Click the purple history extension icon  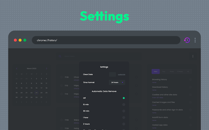tap(187, 40)
